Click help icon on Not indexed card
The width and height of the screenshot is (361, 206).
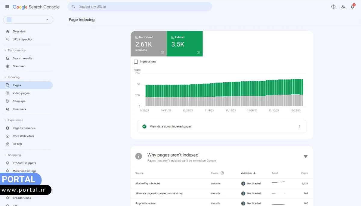coord(162,52)
